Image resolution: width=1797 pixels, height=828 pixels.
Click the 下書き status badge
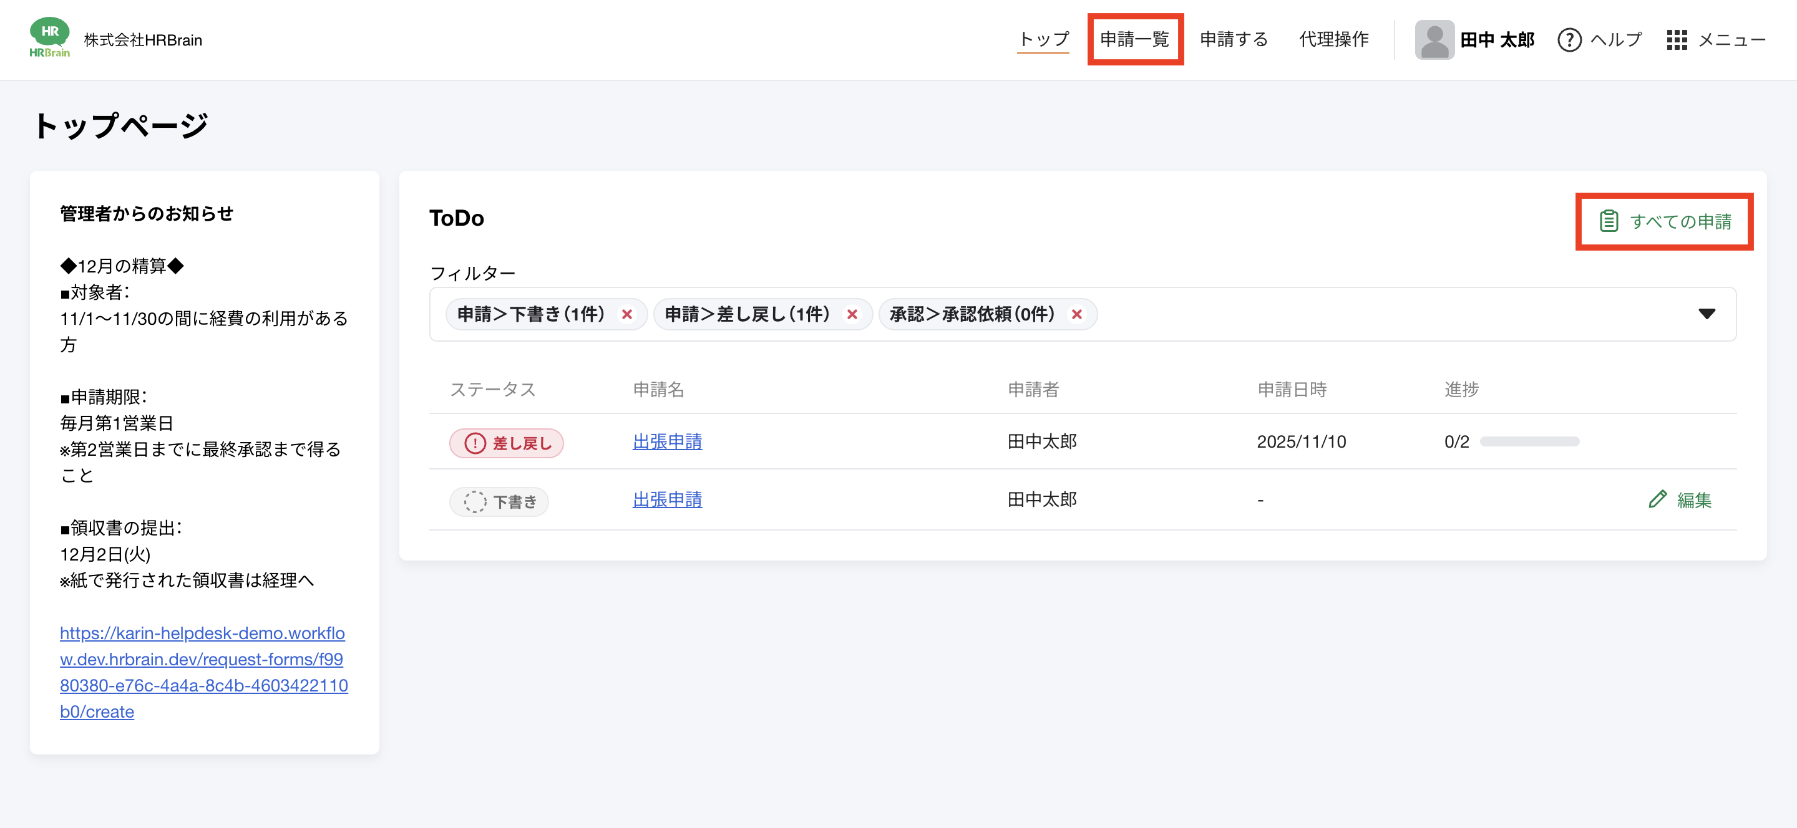click(x=499, y=501)
